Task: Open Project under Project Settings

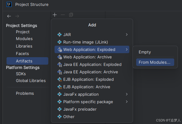Action: tap(23, 32)
